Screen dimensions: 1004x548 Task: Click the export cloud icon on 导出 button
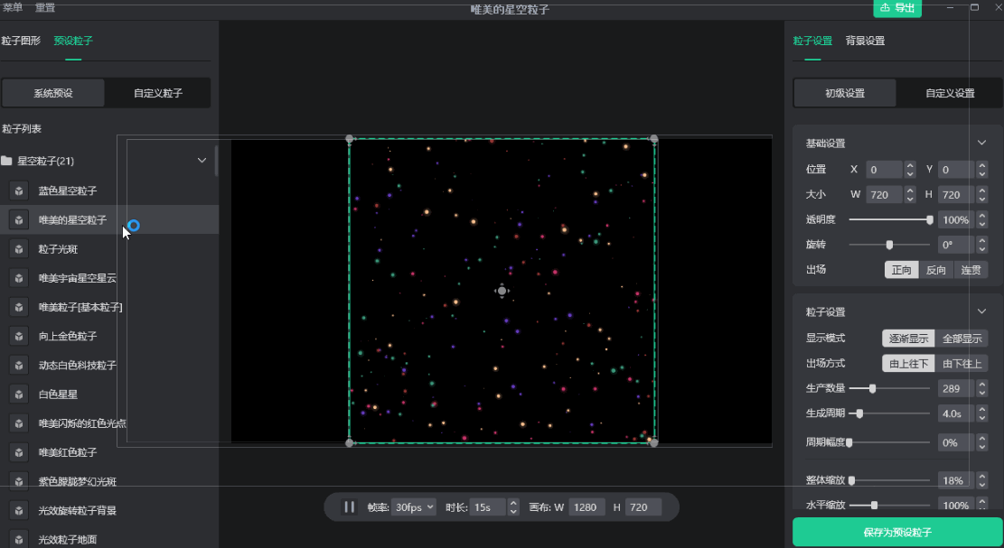pyautogui.click(x=884, y=8)
